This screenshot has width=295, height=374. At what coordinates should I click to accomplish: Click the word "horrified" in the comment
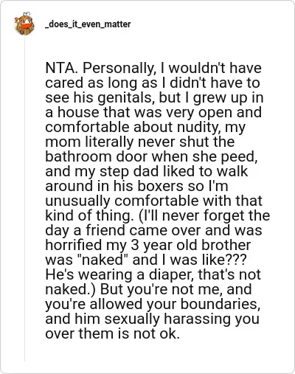[x=74, y=245]
